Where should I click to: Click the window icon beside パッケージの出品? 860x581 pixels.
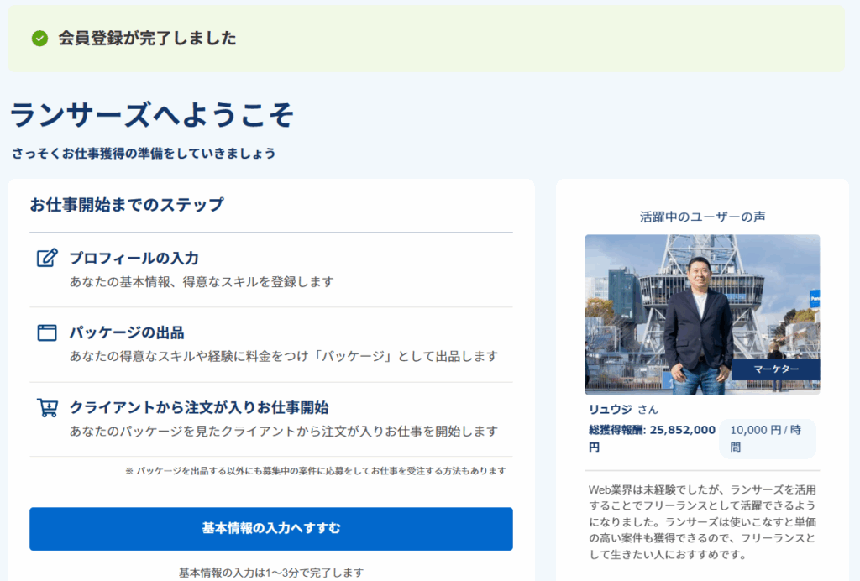(47, 332)
